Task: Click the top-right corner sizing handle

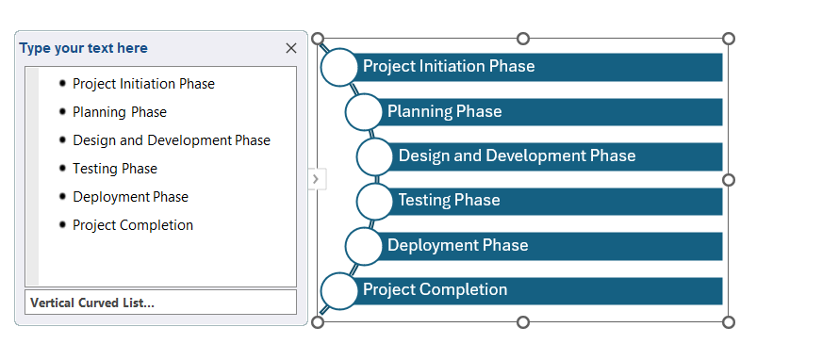Action: pos(729,39)
